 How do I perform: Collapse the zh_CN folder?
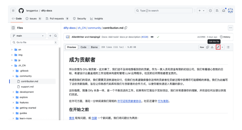[12, 65]
